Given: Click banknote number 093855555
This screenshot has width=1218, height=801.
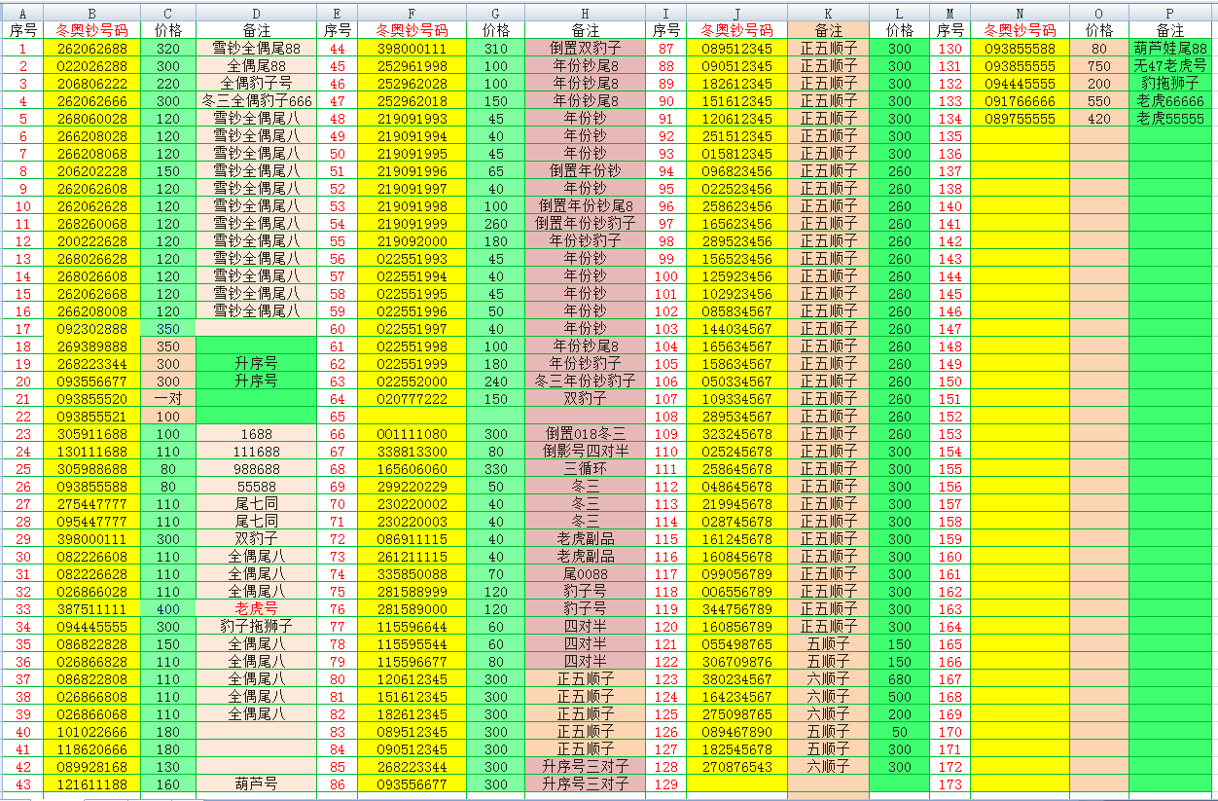Looking at the screenshot, I should [1020, 66].
